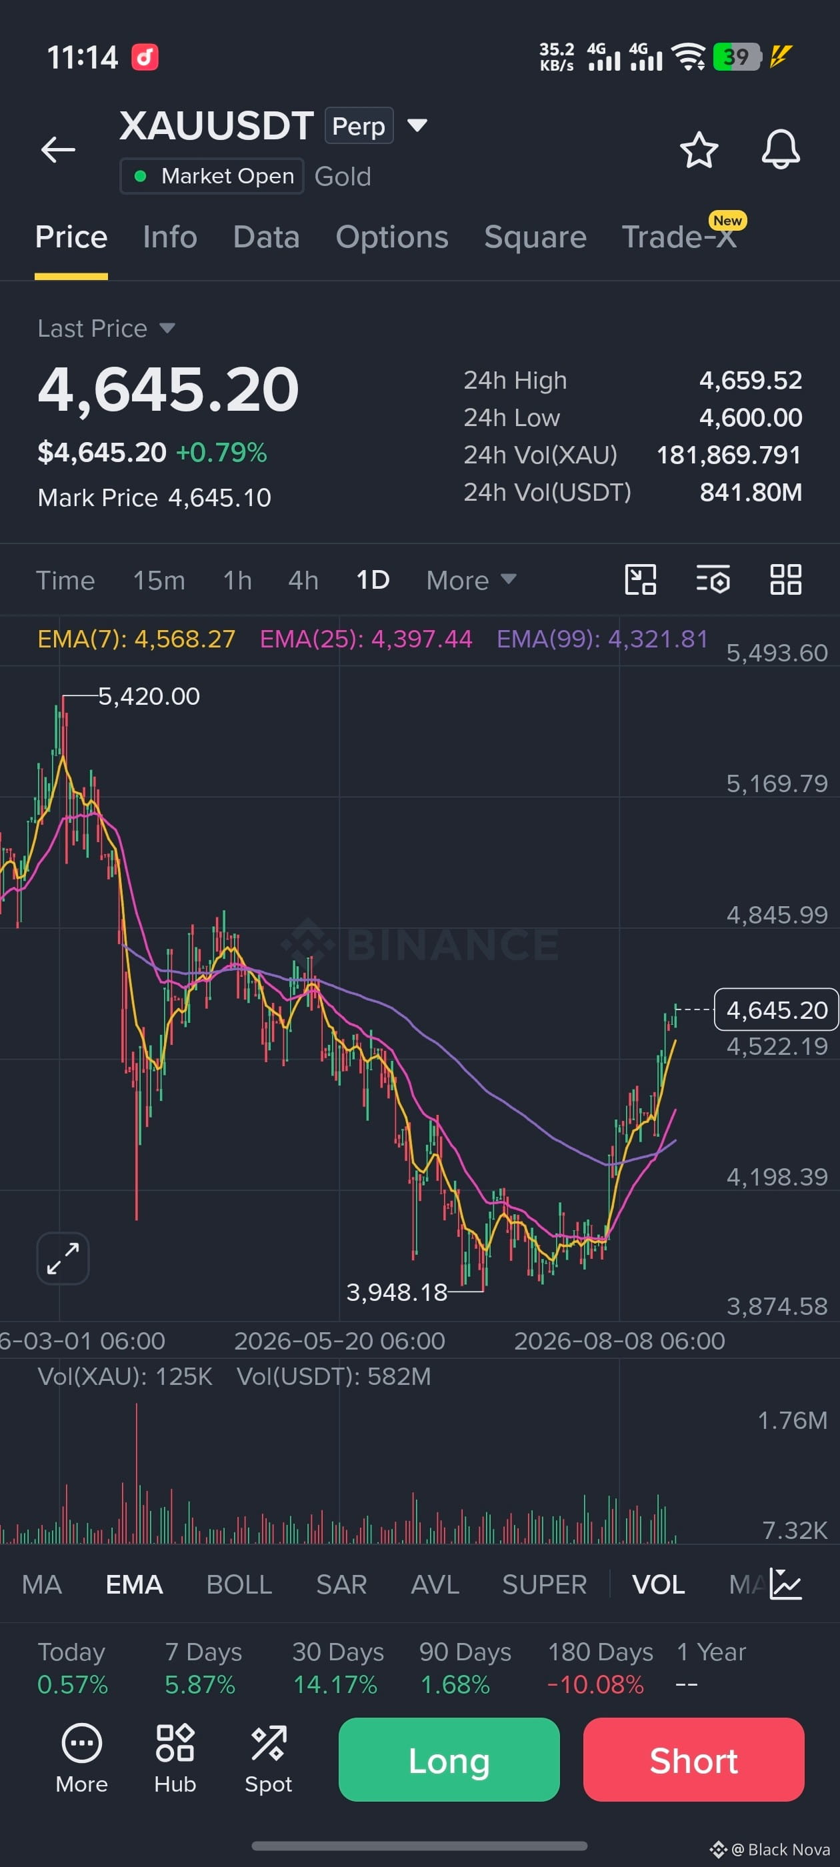
Task: Toggle the VOL sub-indicator
Action: point(658,1584)
